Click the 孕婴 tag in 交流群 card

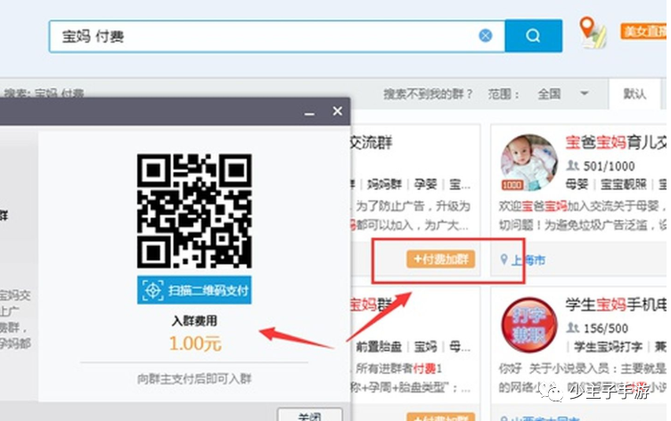click(425, 184)
